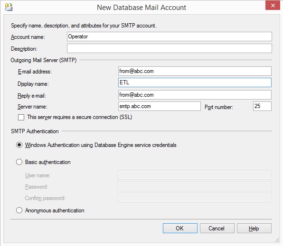Click the Display name field showing ETL

click(x=195, y=82)
